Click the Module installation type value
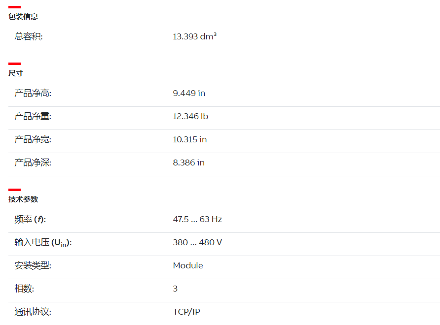Image resolution: width=440 pixels, height=325 pixels. 188,265
